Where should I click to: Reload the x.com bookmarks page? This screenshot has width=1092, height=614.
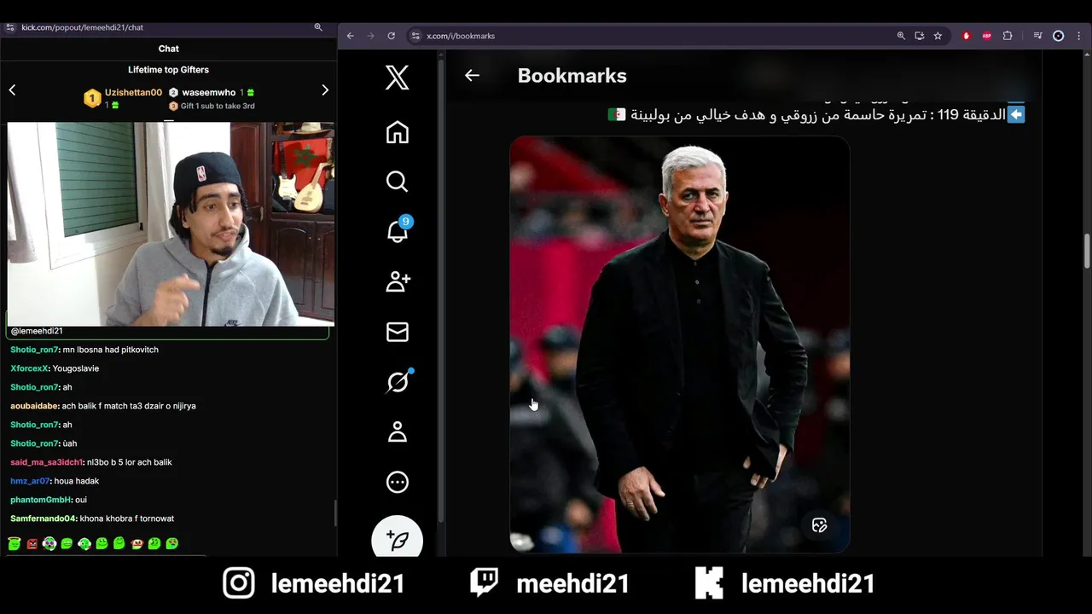click(x=391, y=36)
